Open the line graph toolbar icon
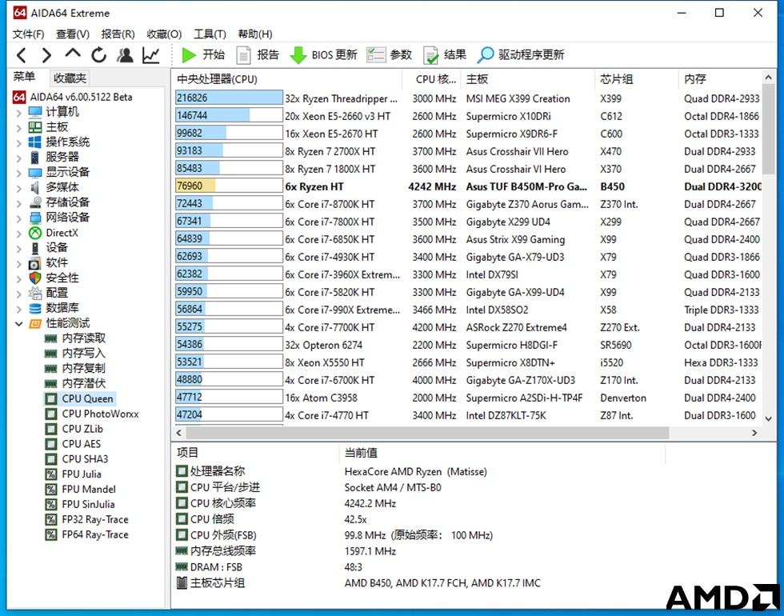This screenshot has width=784, height=616. [x=151, y=55]
